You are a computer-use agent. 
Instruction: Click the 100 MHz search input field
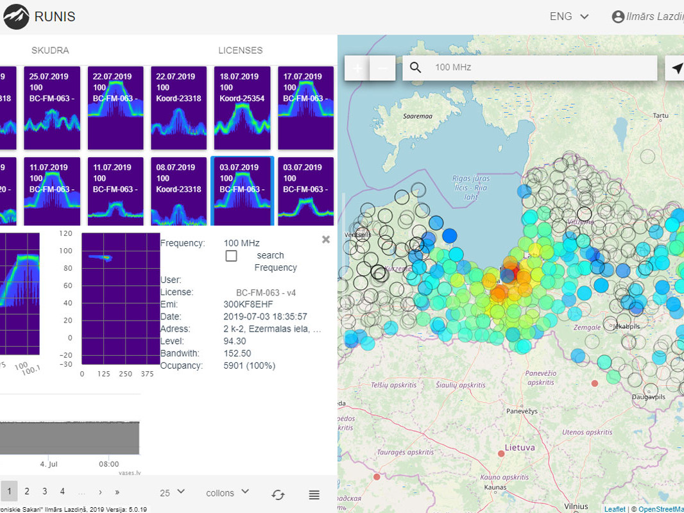click(539, 67)
